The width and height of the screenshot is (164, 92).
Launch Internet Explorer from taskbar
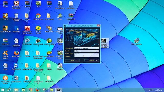click(x=9, y=90)
